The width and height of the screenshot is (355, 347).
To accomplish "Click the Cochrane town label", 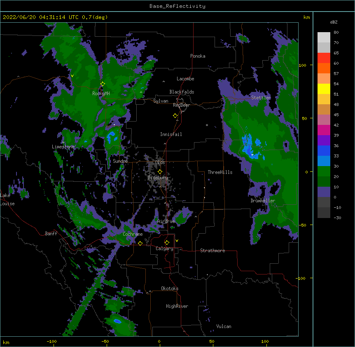I will click(x=133, y=234).
